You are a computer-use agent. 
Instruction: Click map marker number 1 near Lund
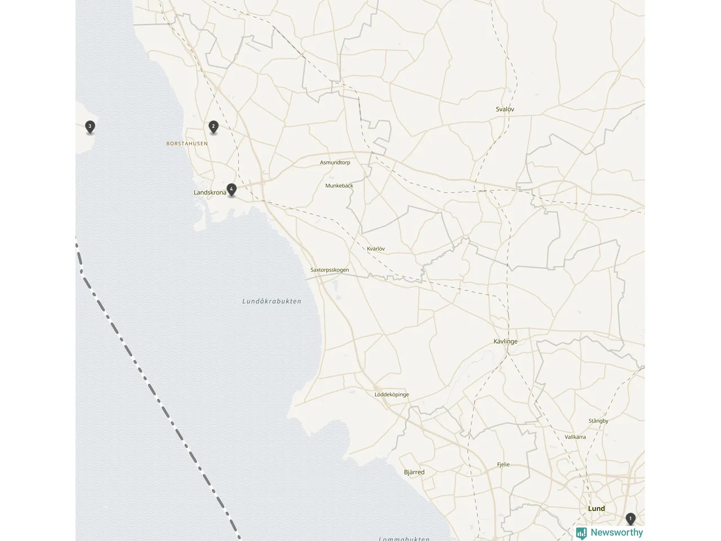click(x=630, y=518)
